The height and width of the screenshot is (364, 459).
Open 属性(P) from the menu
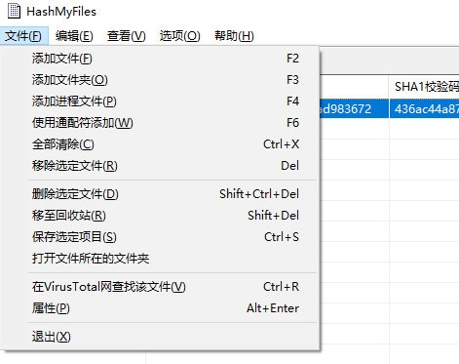tap(161, 308)
